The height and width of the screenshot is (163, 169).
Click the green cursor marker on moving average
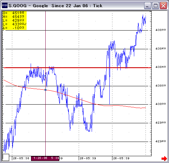point(45,90)
